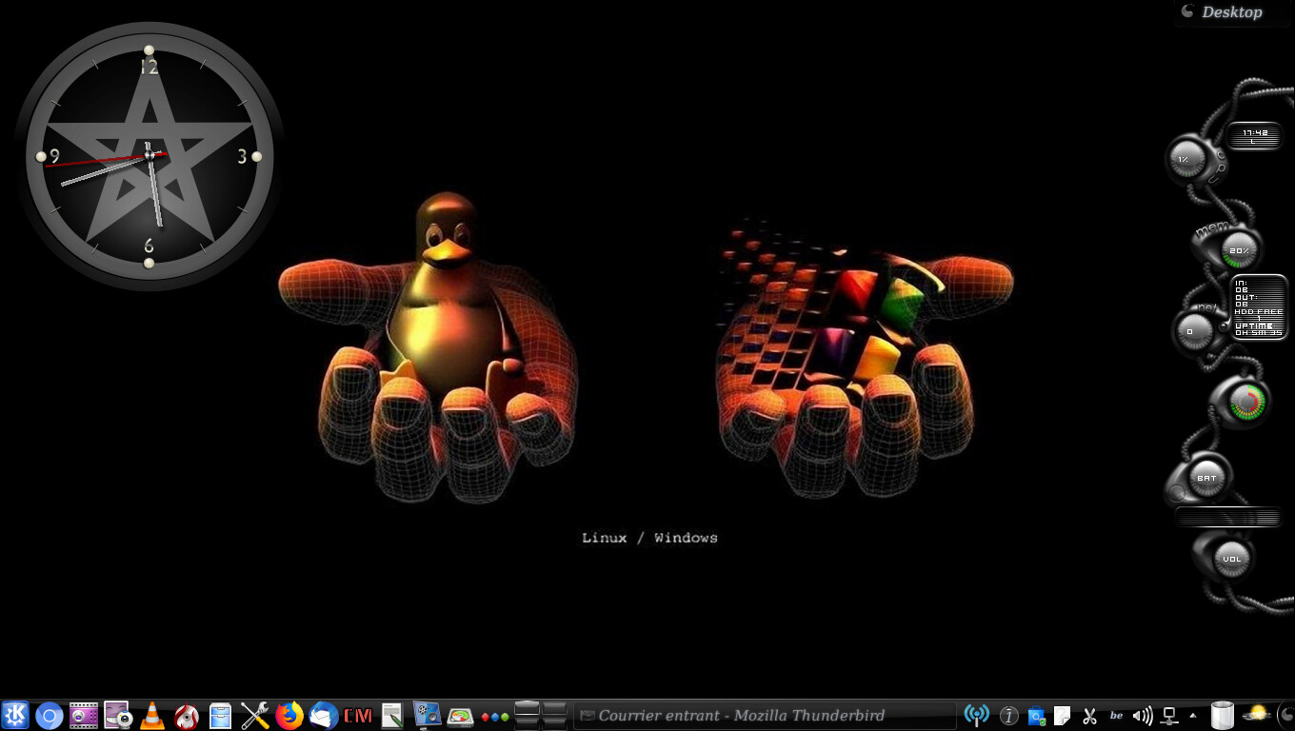Image resolution: width=1295 pixels, height=731 pixels.
Task: Open VLC media player cone icon
Action: click(x=152, y=715)
